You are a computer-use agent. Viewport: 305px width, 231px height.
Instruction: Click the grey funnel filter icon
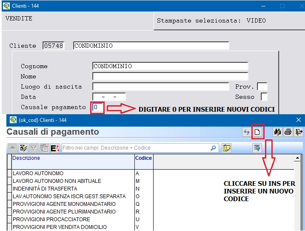[34, 148]
